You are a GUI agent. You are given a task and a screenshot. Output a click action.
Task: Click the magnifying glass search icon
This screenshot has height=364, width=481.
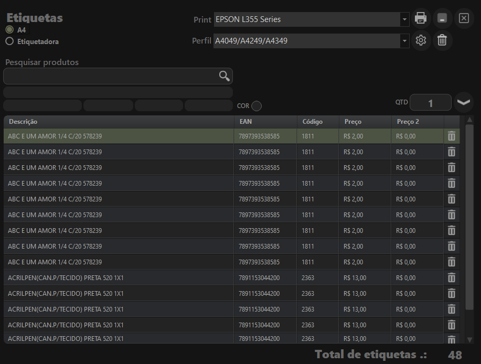tap(225, 76)
